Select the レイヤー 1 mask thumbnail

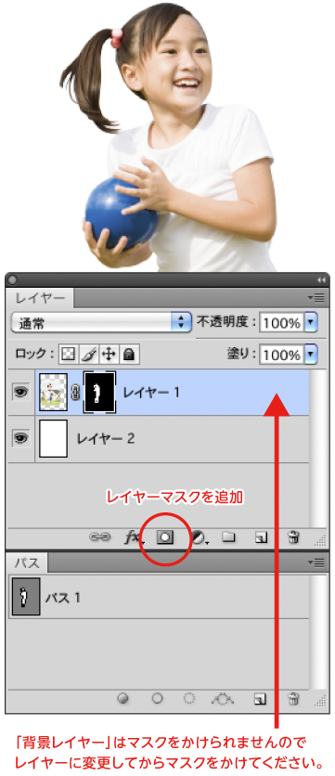pos(100,393)
